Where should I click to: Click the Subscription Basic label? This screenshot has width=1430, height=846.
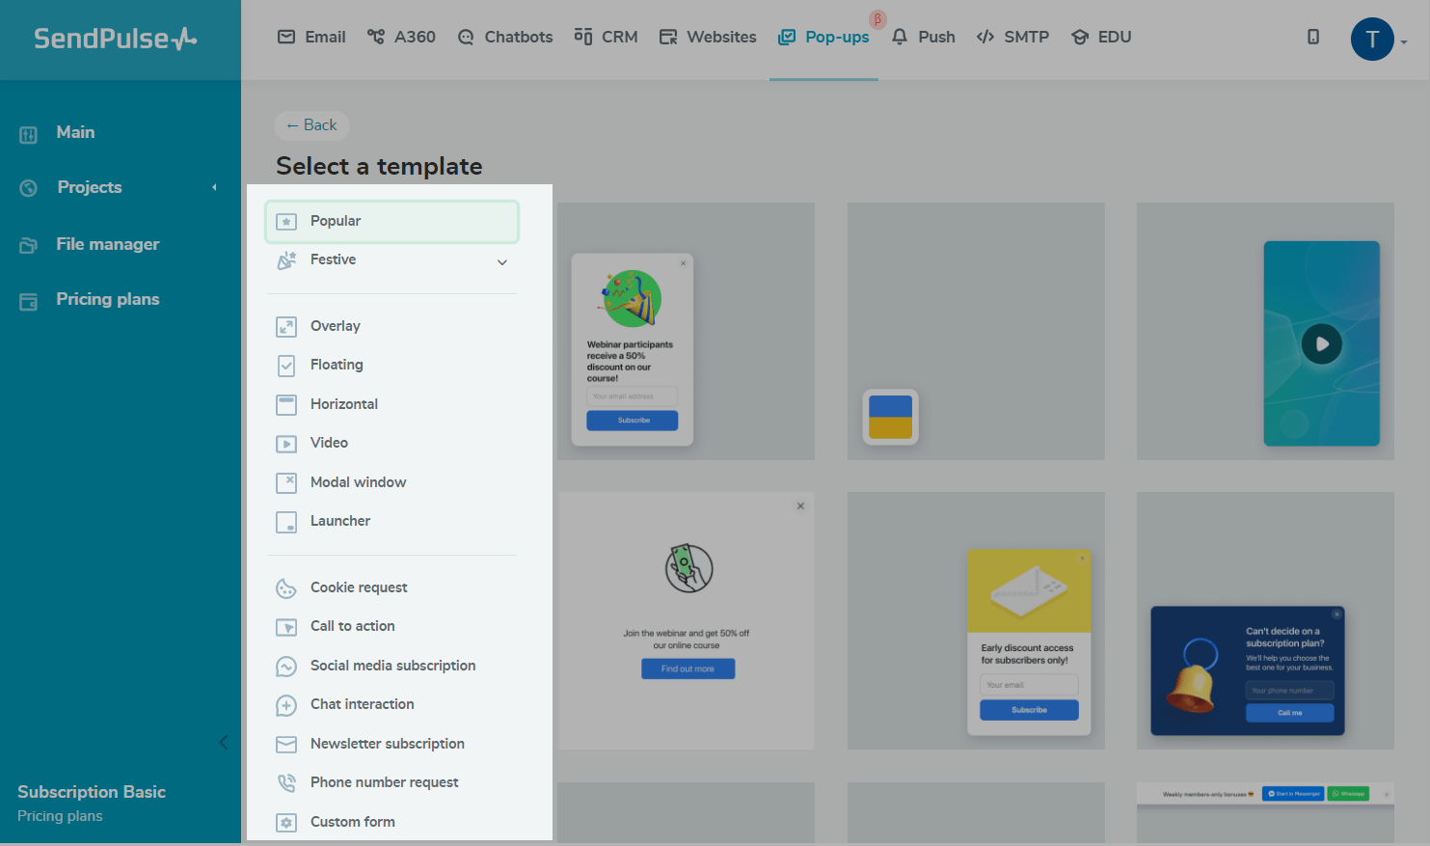[92, 792]
